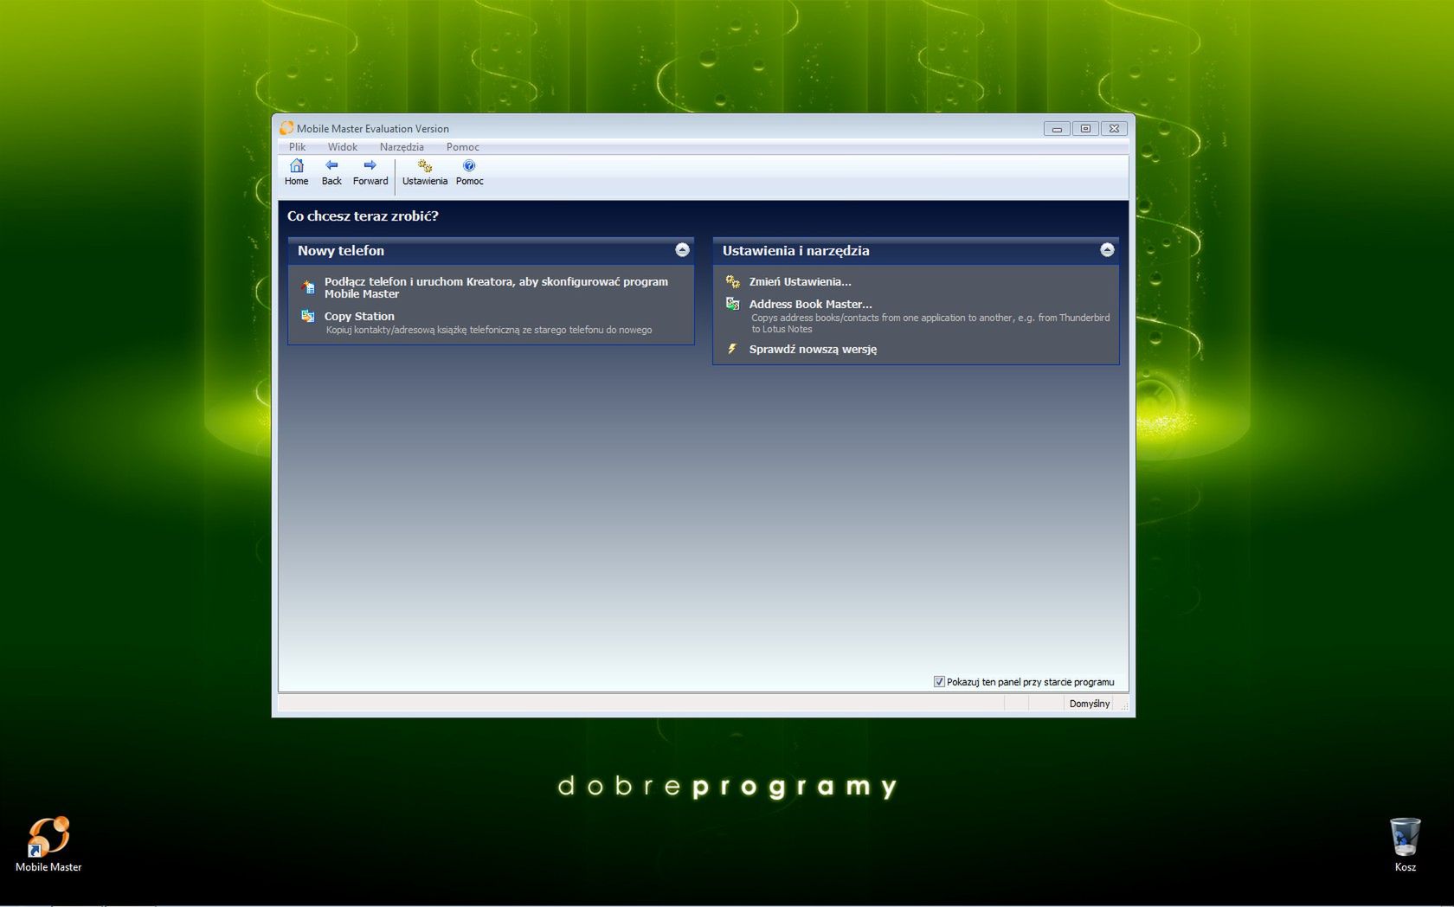Click the lightning bolt update icon
Viewport: 1454px width, 907px height.
coord(732,349)
